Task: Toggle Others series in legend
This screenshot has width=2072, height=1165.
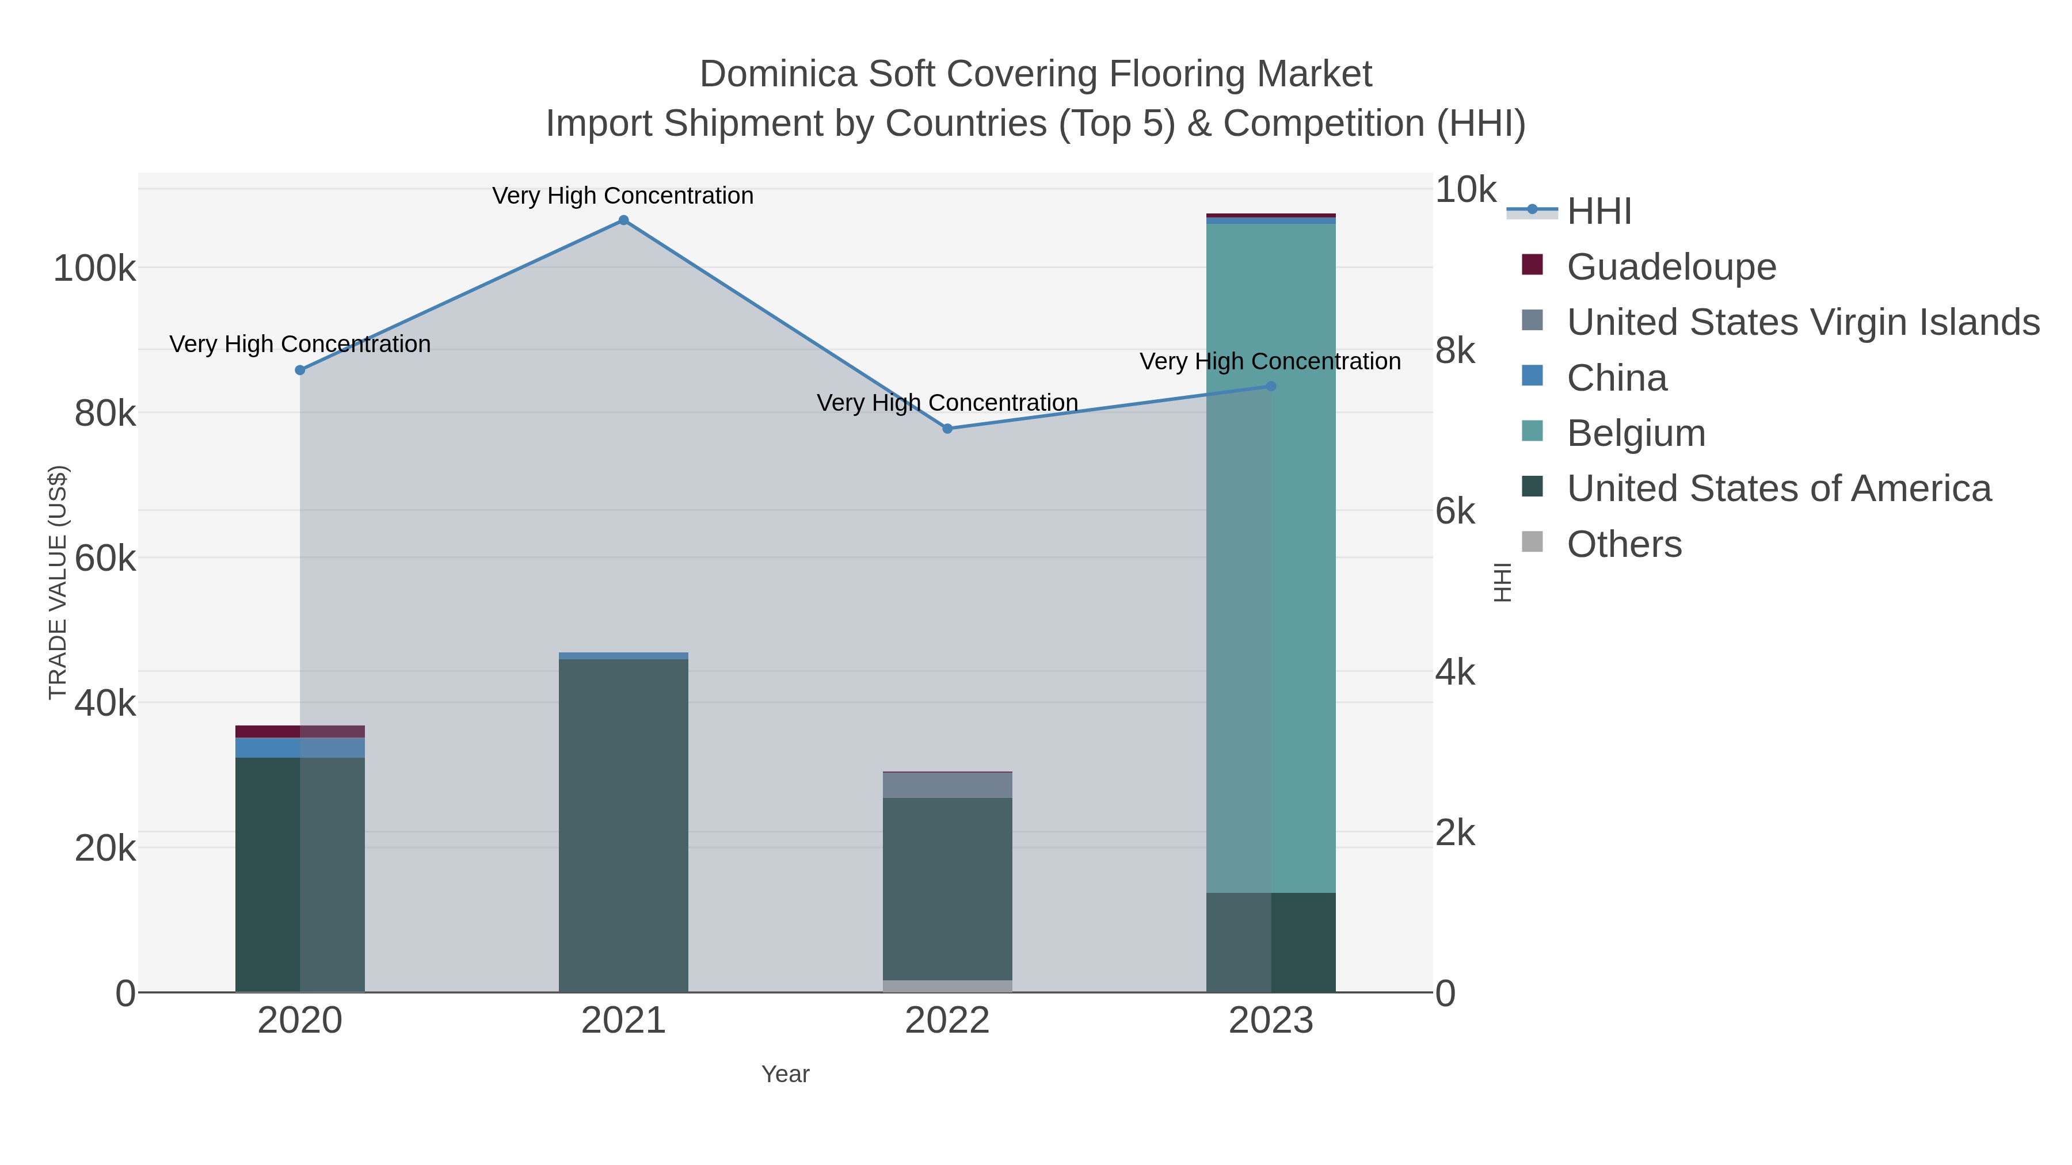Action: click(x=1601, y=544)
